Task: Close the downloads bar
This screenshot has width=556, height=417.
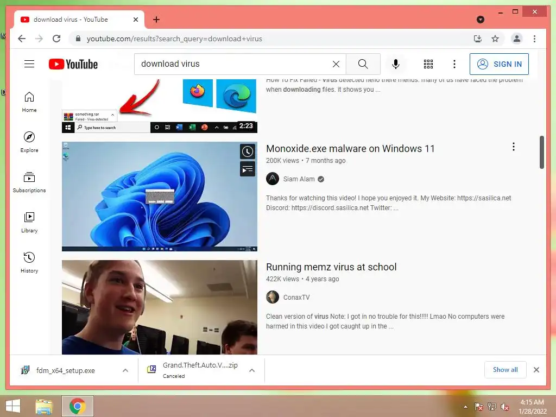Action: click(x=536, y=370)
